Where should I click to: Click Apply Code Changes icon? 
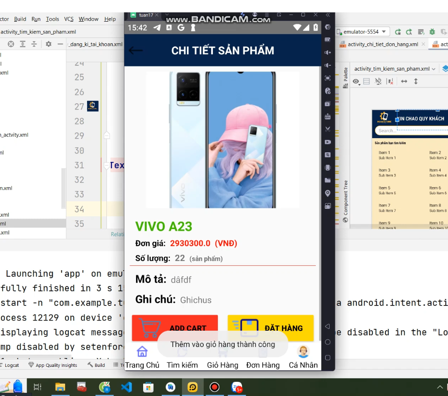coord(409,32)
